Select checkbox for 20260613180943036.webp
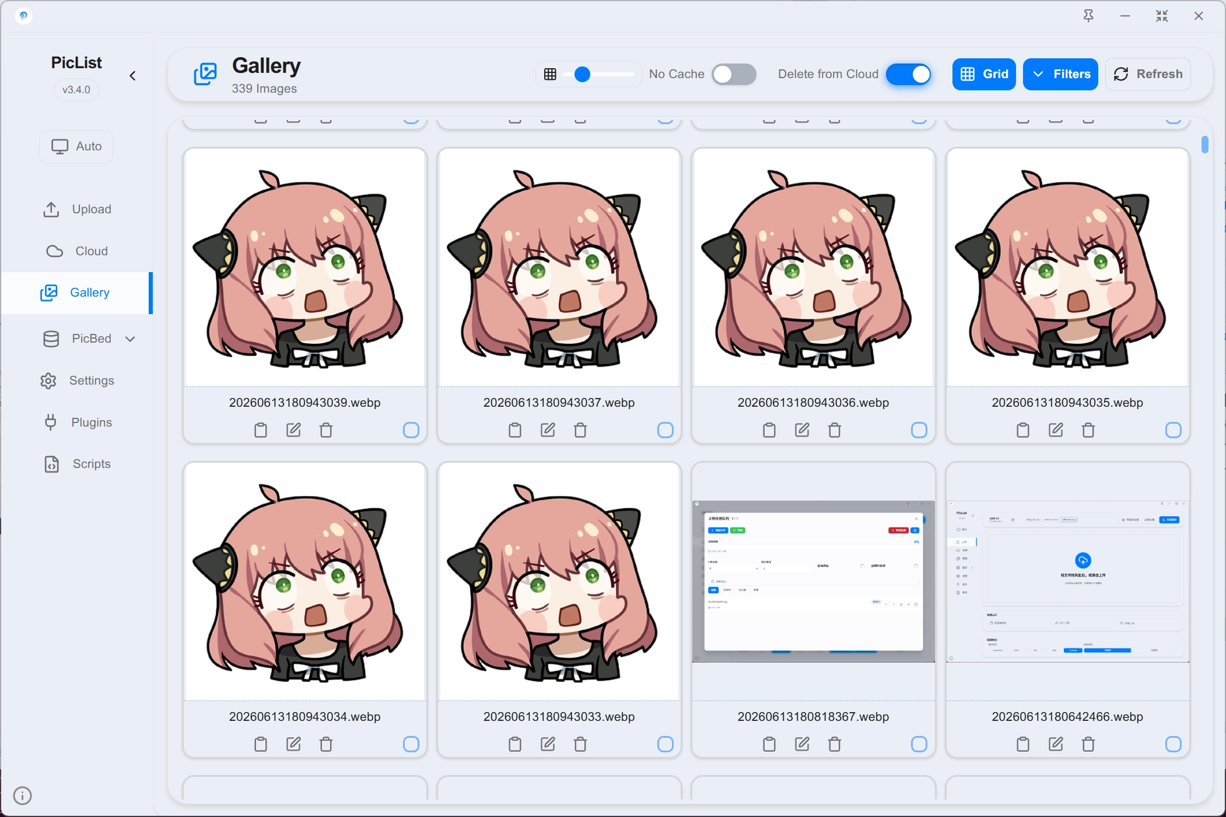This screenshot has height=817, width=1226. [x=919, y=430]
